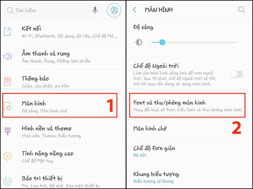Tap the Màn hình display icon
Screen dimensions: 253x189
pos(8,107)
